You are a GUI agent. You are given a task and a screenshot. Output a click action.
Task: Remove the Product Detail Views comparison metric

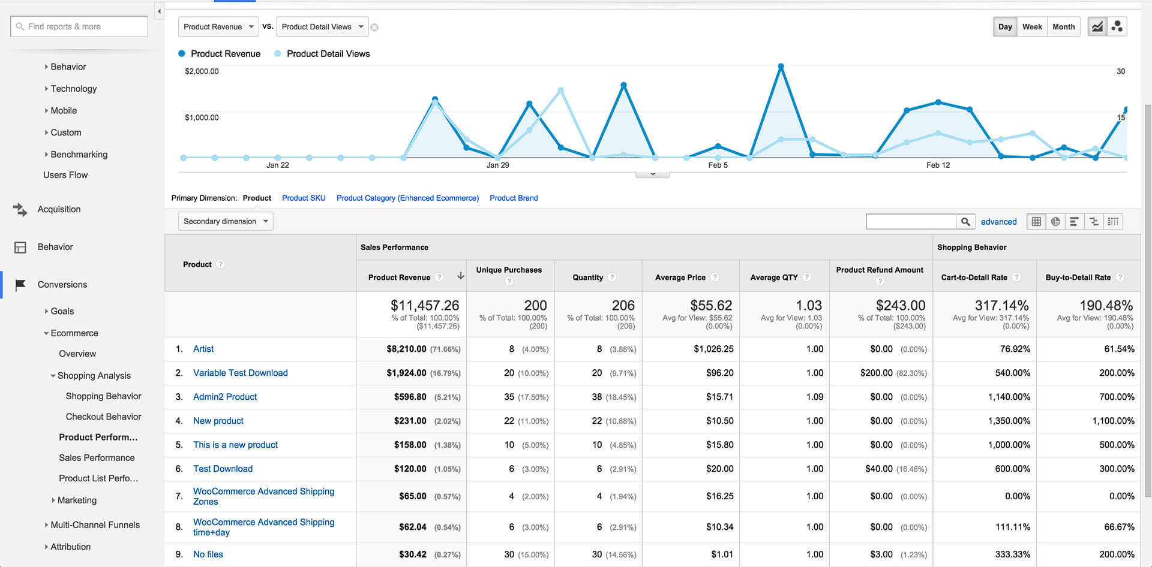click(x=374, y=28)
